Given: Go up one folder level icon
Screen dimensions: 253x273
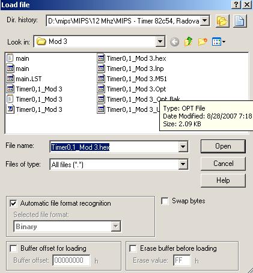Looking at the screenshot, I should coord(188,41).
